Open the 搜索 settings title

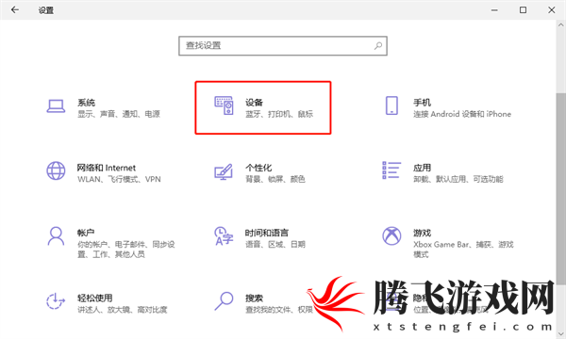click(x=254, y=299)
